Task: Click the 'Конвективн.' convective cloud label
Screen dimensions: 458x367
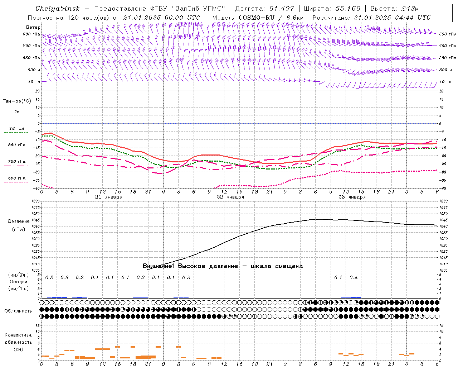Action: [x=19, y=335]
